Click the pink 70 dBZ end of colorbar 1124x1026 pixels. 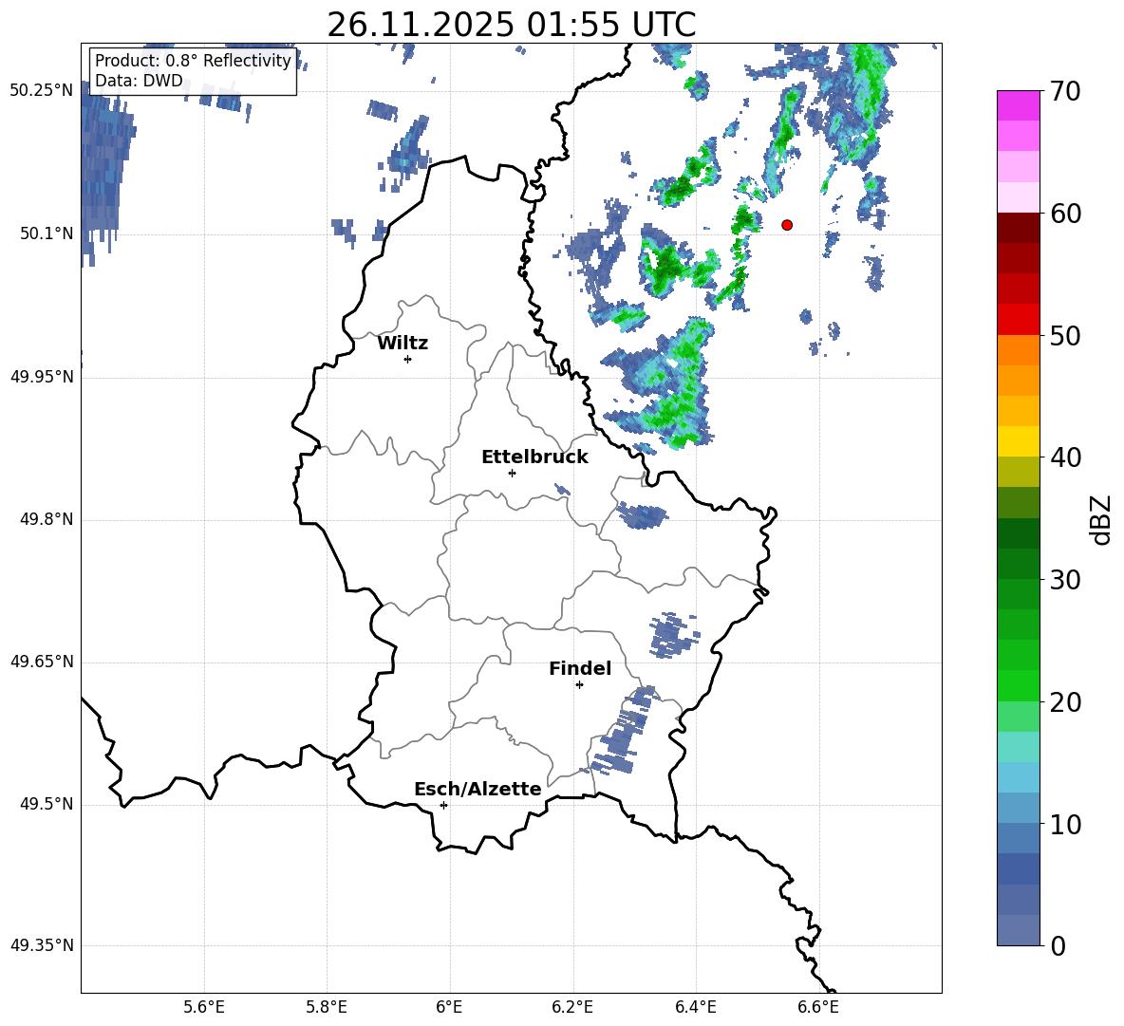[1018, 105]
